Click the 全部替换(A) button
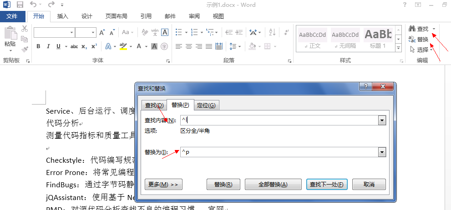 click(x=273, y=185)
